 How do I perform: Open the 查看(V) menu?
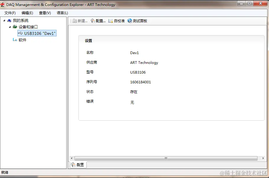[45, 13]
